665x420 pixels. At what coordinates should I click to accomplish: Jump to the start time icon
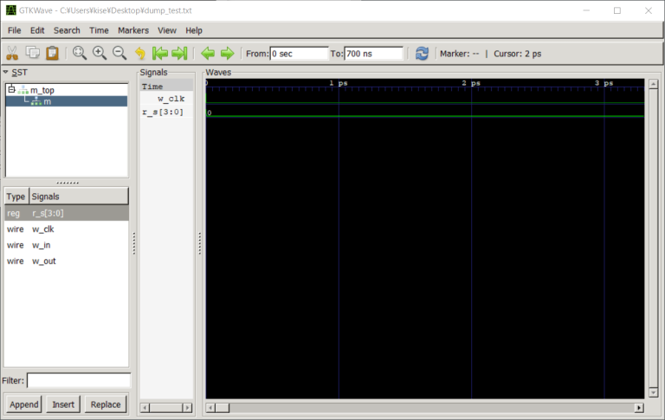(x=160, y=54)
